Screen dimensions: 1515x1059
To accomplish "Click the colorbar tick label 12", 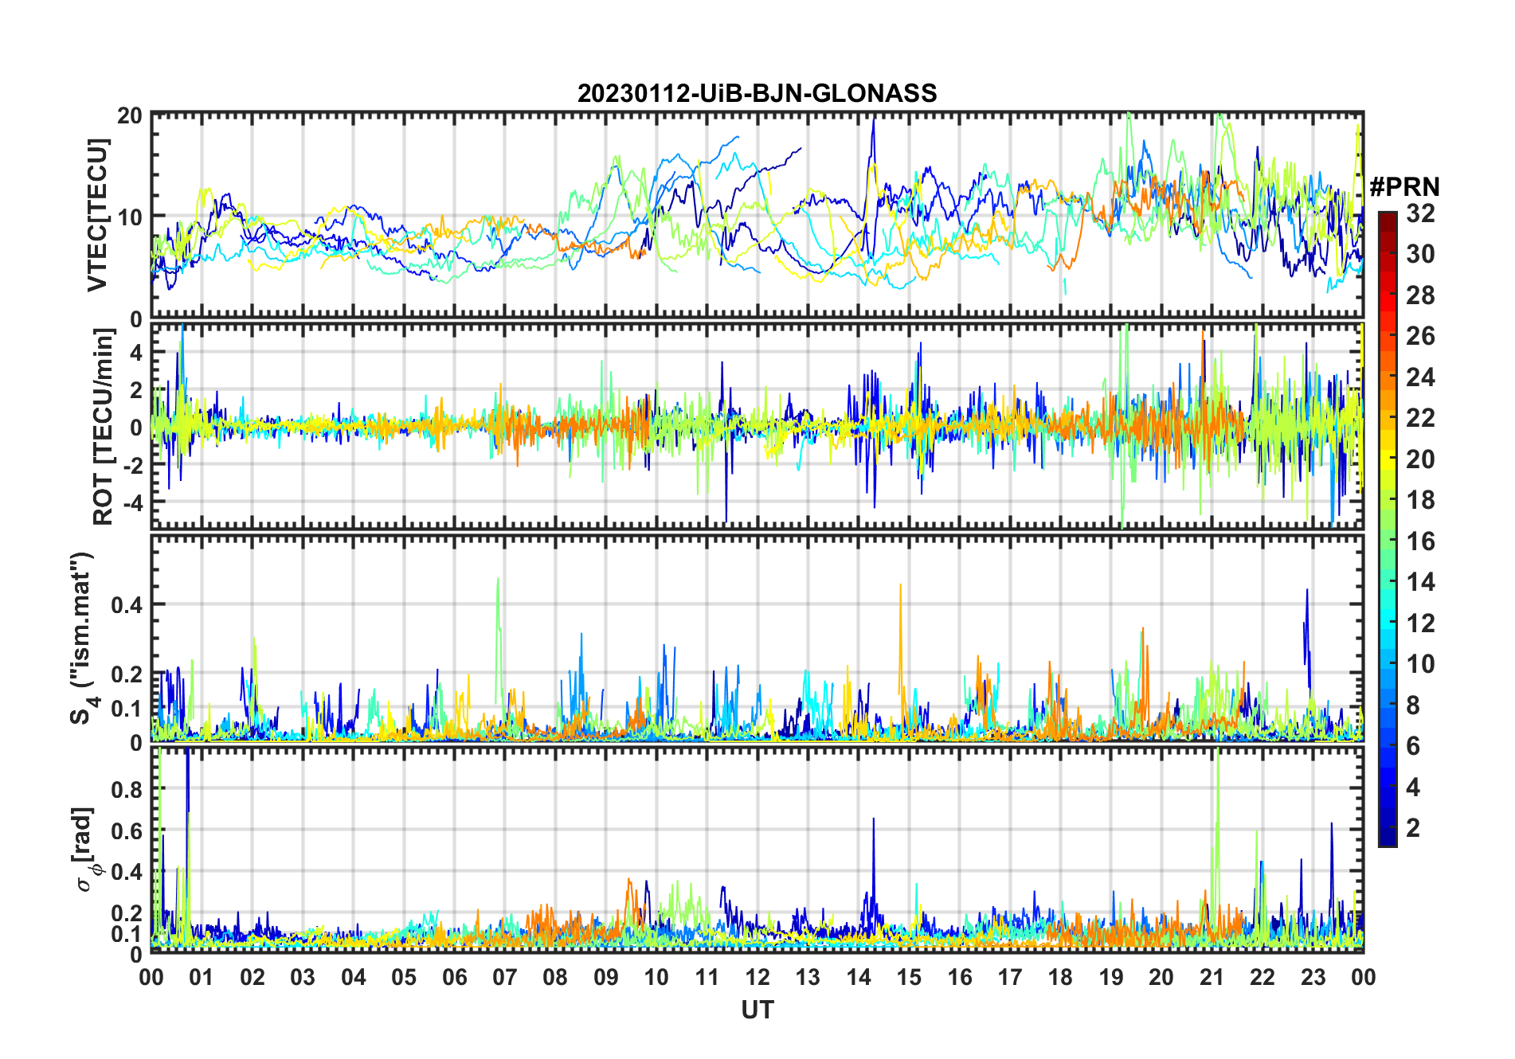I will (x=1420, y=623).
